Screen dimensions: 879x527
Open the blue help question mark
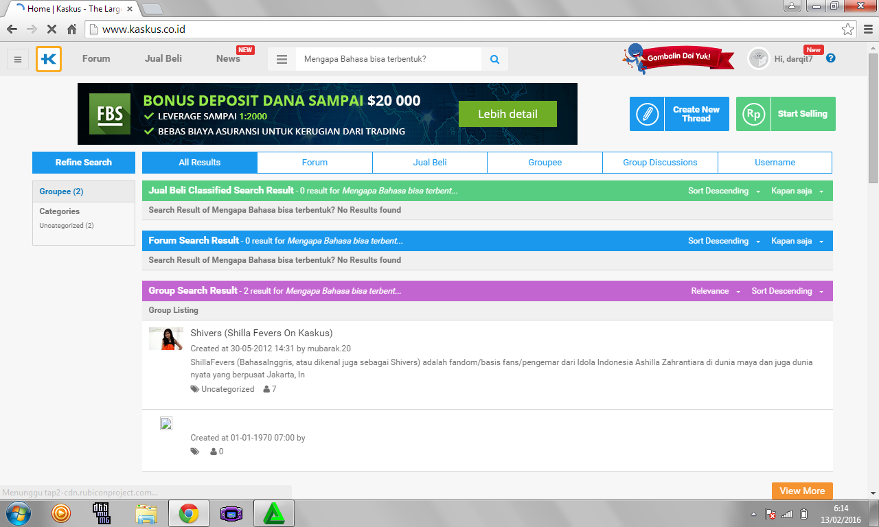tap(831, 58)
